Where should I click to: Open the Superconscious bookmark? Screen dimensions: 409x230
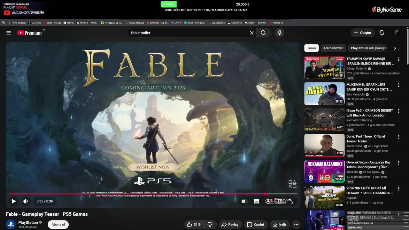217,23
